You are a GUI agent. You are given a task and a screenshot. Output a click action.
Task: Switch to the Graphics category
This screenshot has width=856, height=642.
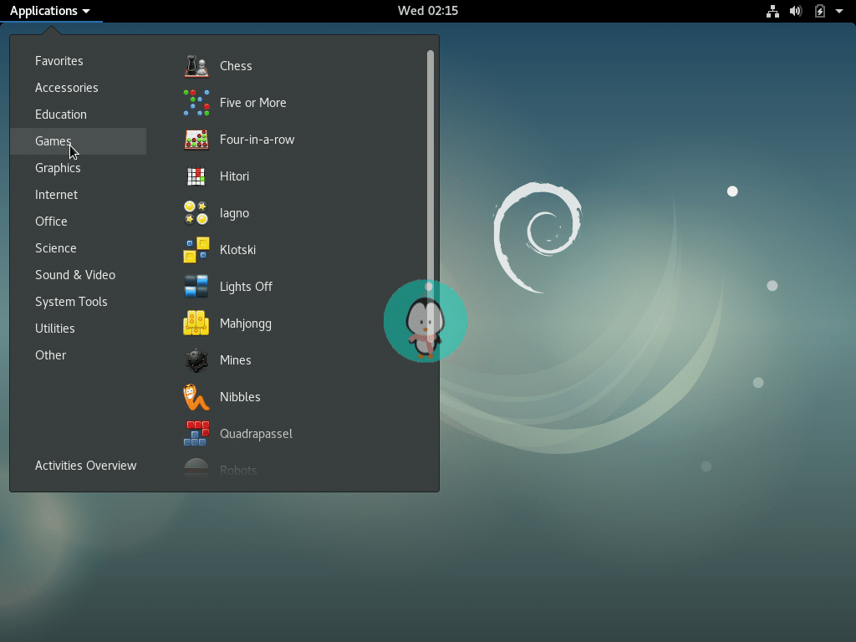(58, 167)
